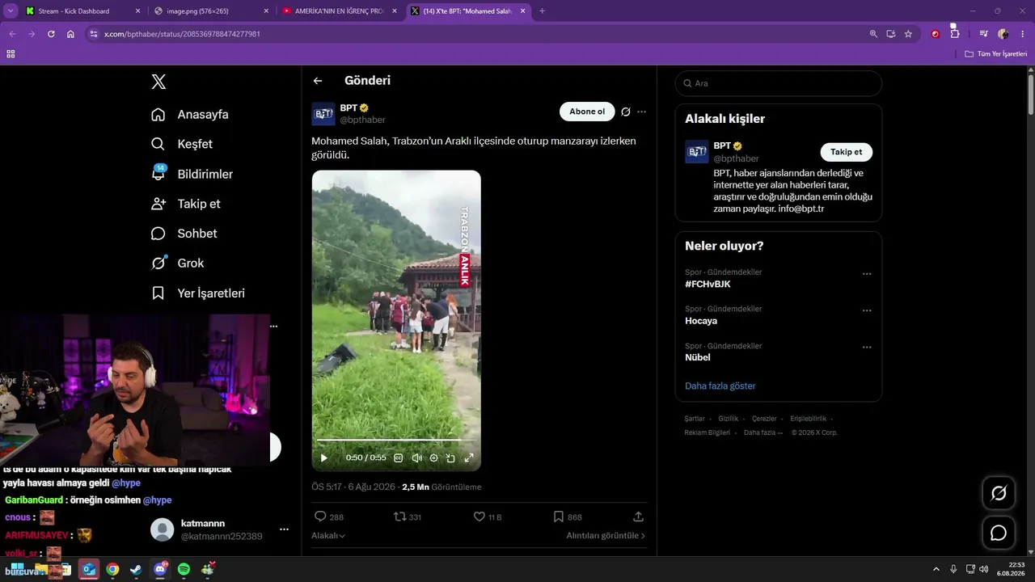The width and height of the screenshot is (1035, 582).
Task: Click Alıntıları görüntüle link
Action: (606, 535)
